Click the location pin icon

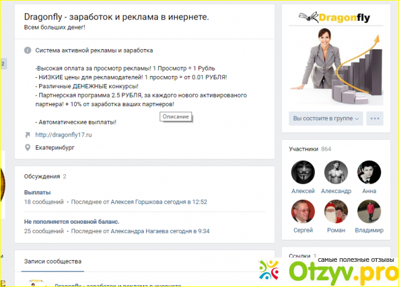(x=28, y=147)
